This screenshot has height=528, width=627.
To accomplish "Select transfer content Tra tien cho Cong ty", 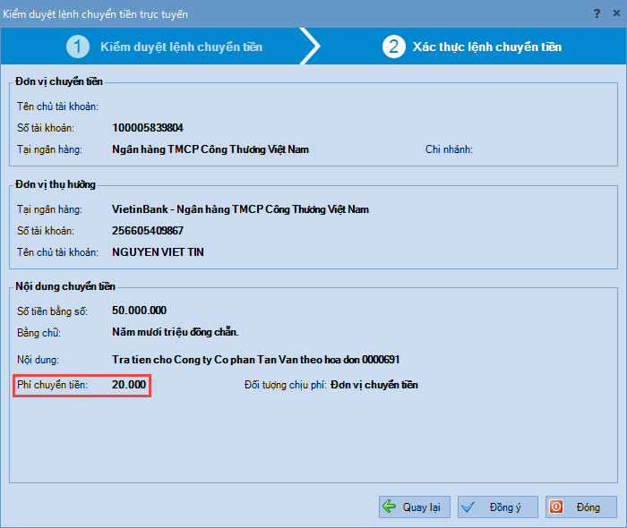I will 256,360.
